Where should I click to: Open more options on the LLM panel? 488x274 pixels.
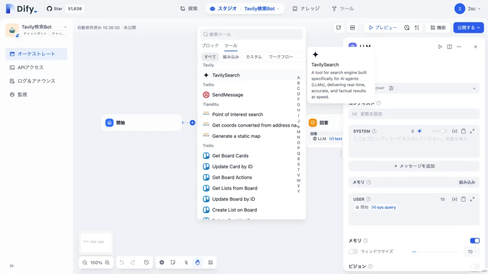click(458, 47)
